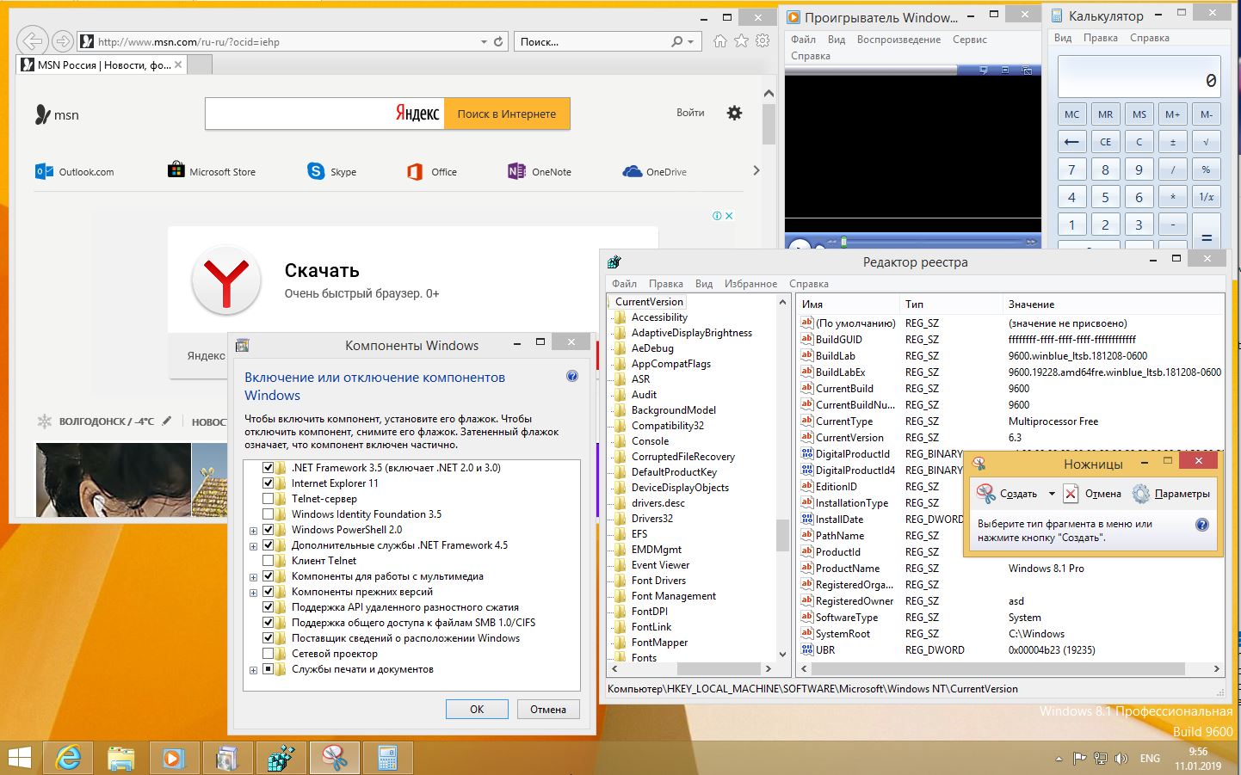Screen dimensions: 1241x775
Task: Open the IE tools gear icon
Action: click(x=763, y=40)
